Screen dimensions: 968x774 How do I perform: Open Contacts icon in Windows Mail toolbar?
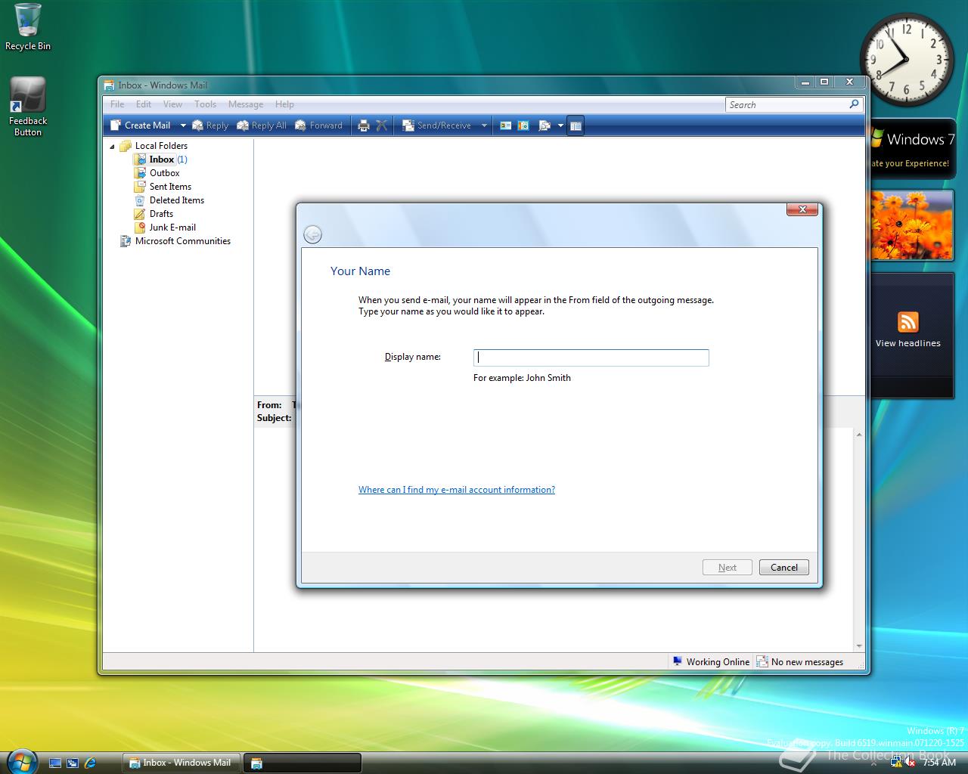point(506,125)
